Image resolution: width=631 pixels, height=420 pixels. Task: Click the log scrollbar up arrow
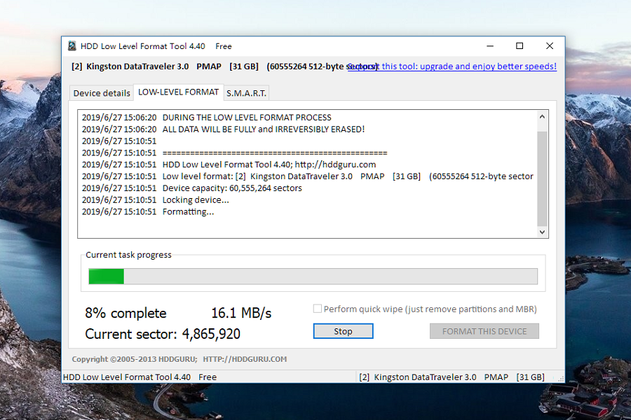(x=542, y=117)
